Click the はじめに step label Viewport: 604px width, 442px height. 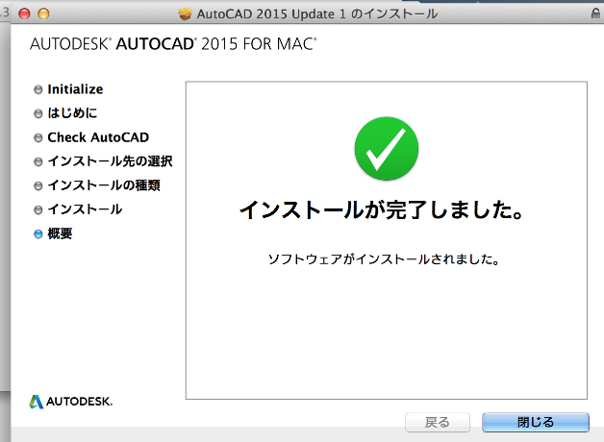click(x=72, y=113)
